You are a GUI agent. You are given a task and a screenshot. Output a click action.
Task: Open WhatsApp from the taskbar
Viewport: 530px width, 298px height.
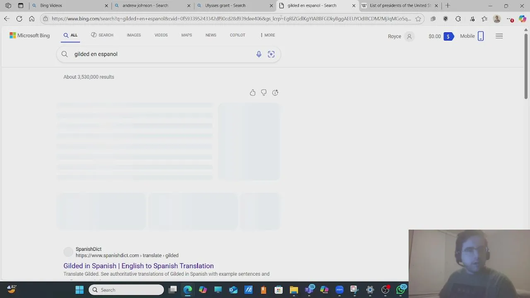(401, 290)
